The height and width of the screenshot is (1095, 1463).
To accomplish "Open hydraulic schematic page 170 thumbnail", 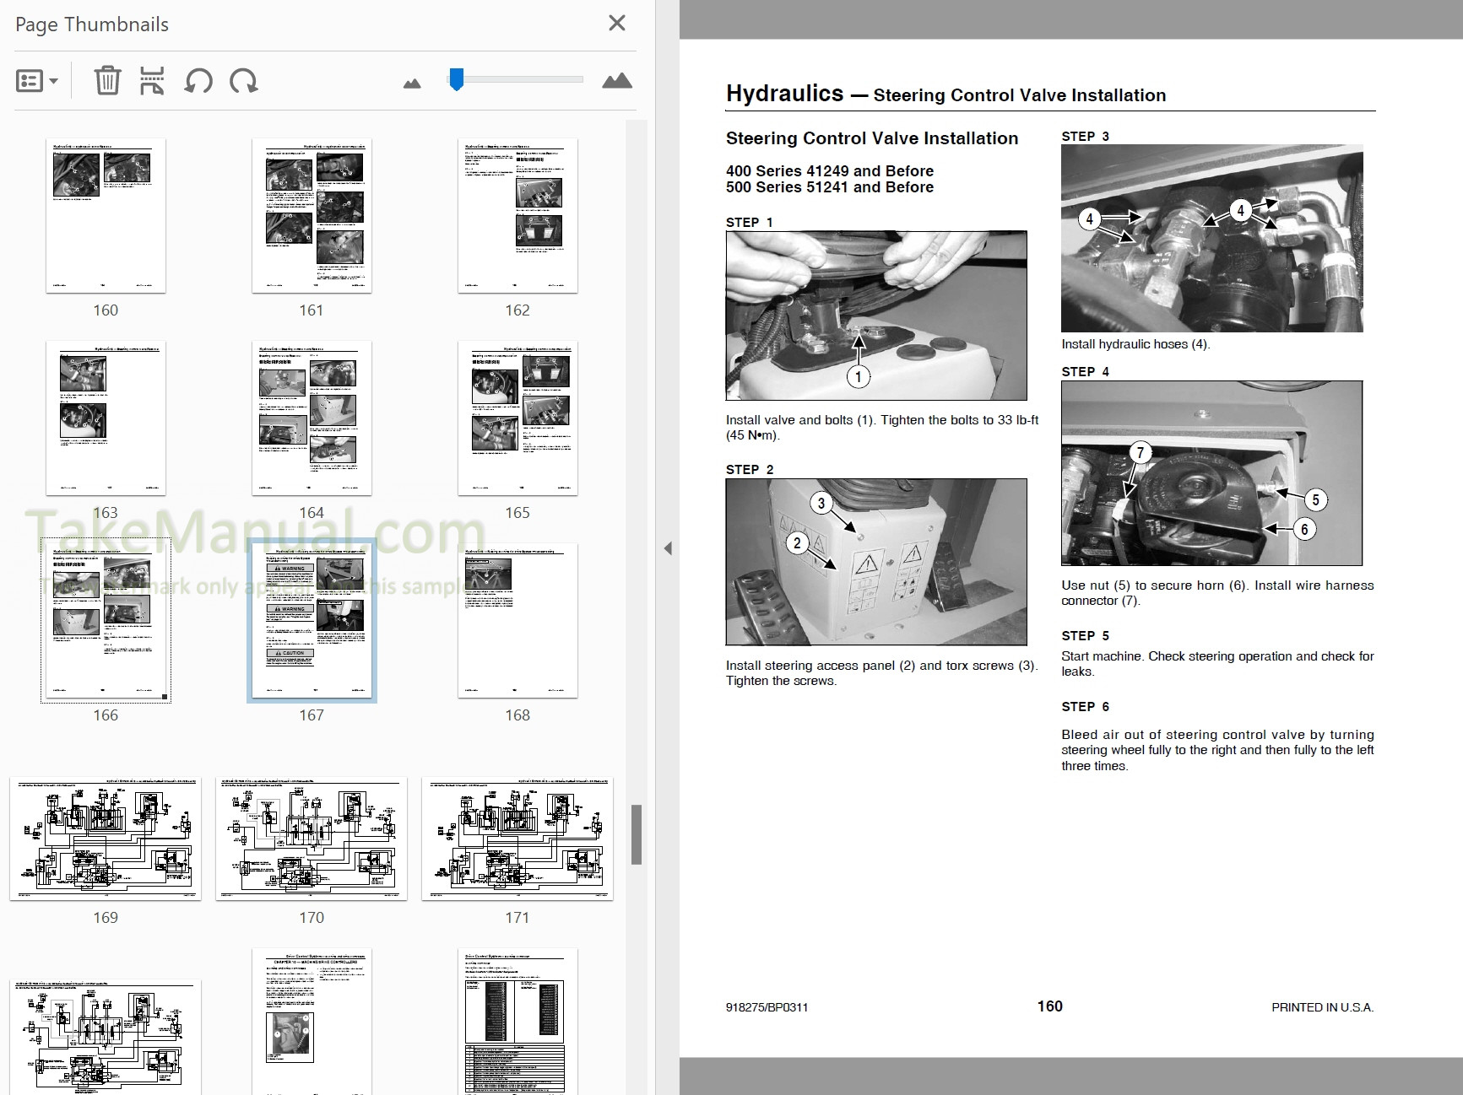I will tap(312, 839).
